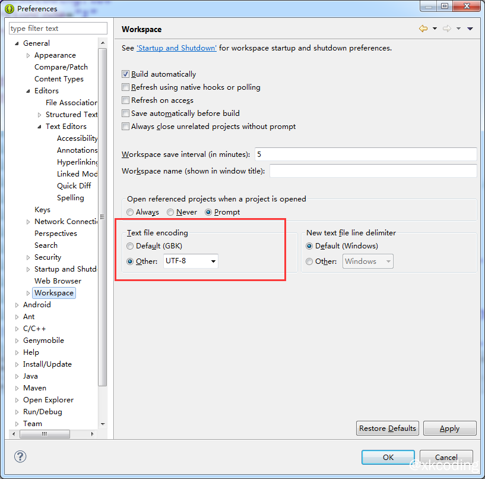The image size is (485, 479).
Task: Click the help question mark icon
Action: tap(20, 456)
